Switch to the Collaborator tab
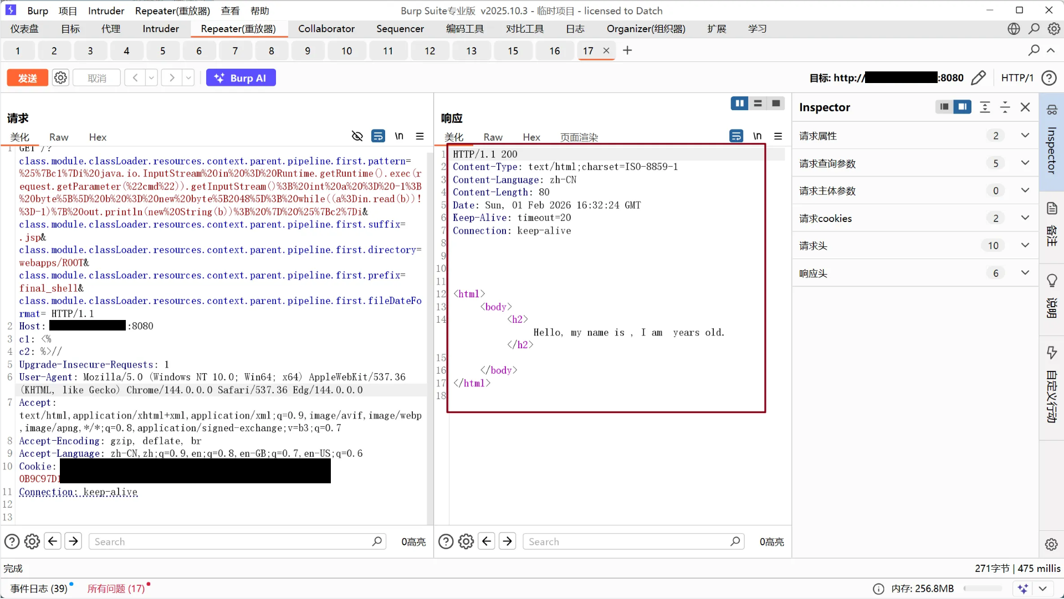This screenshot has height=599, width=1064. (x=326, y=29)
